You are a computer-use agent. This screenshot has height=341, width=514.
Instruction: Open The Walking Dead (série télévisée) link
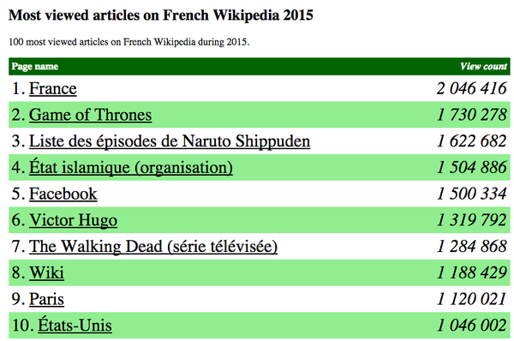(x=153, y=247)
